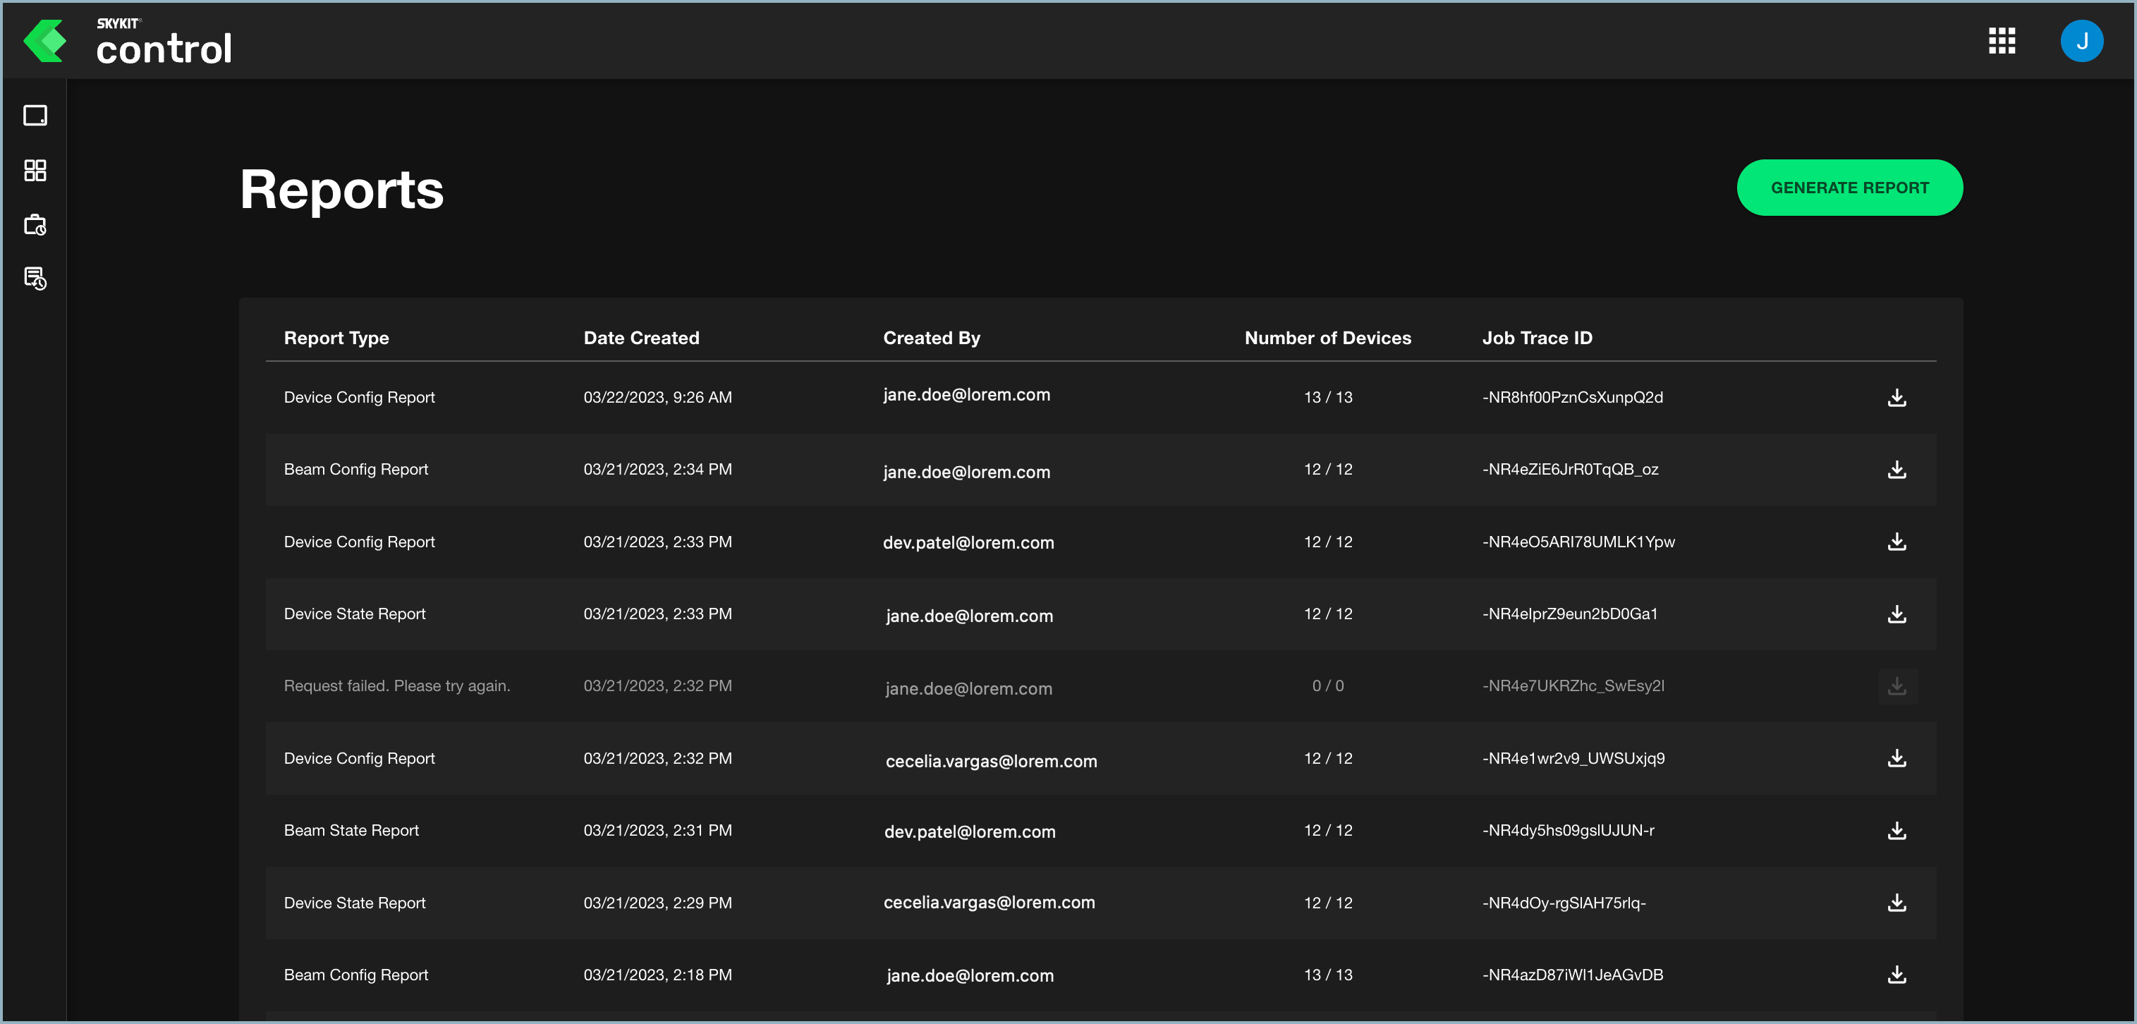Viewport: 2137px width, 1024px height.
Task: Click date 03/21/2023, 2:18 PM
Action: 657,975
